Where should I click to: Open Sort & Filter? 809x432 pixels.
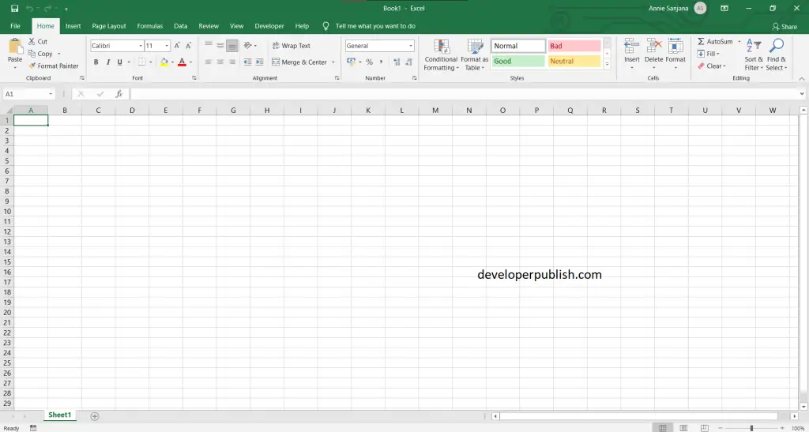coord(754,54)
